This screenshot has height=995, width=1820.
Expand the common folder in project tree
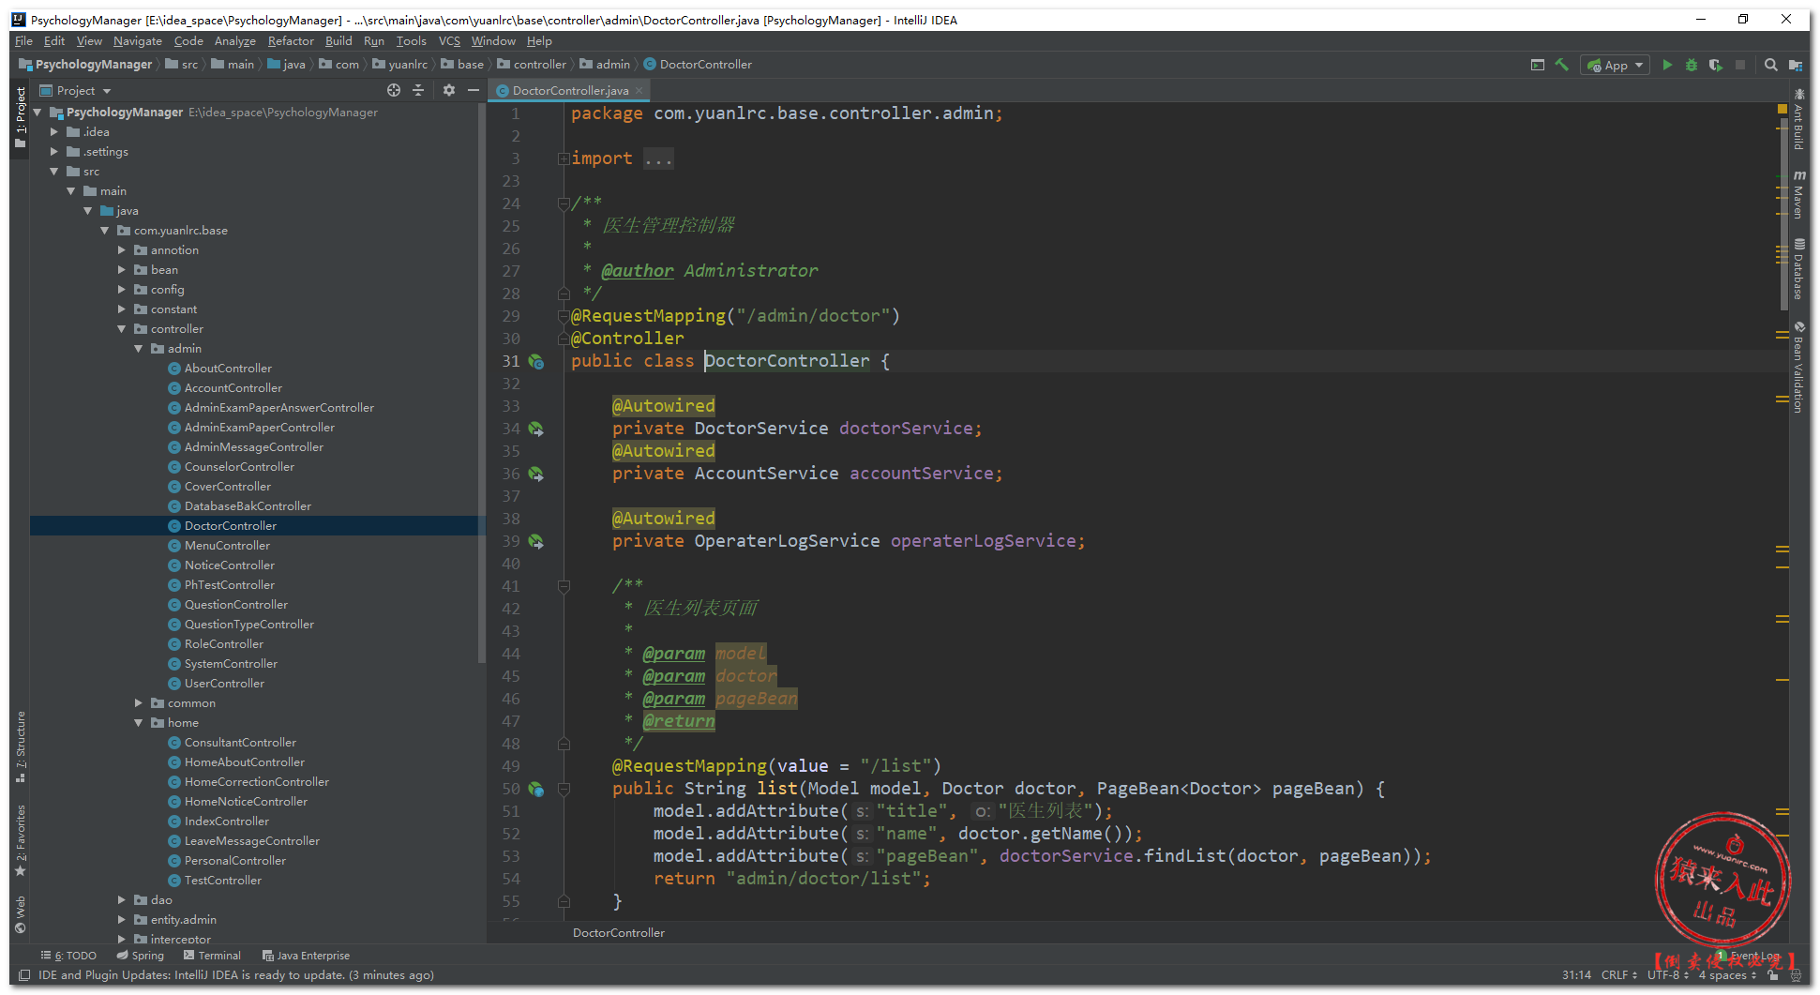tap(139, 703)
